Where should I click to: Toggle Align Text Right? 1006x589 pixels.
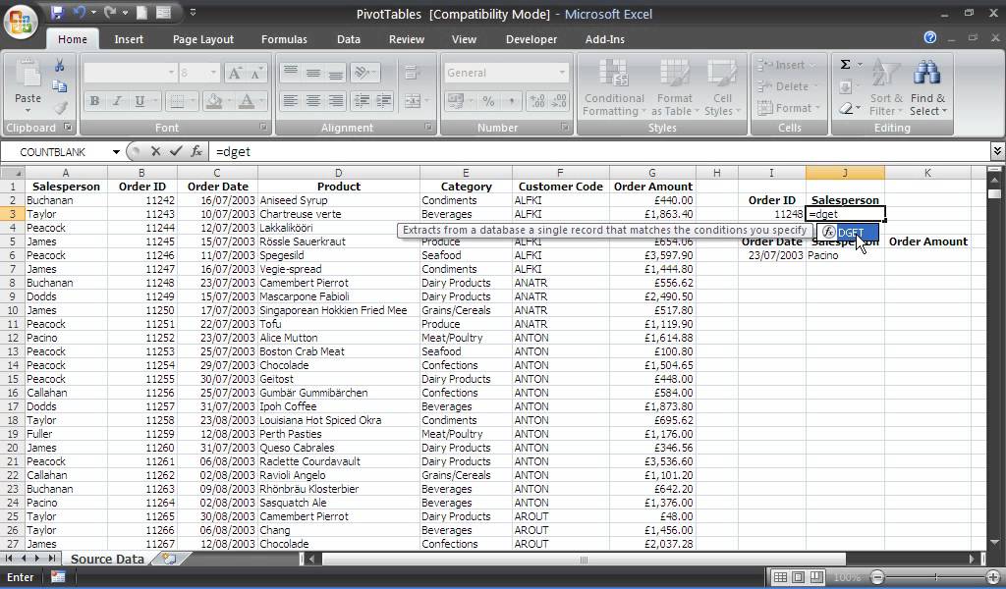coord(336,101)
